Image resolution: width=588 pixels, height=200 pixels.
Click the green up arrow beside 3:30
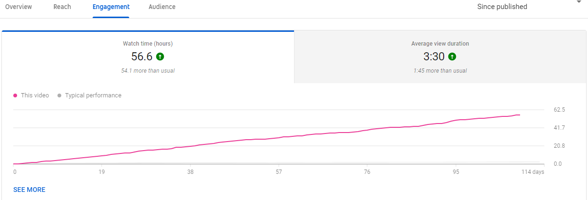click(x=452, y=57)
